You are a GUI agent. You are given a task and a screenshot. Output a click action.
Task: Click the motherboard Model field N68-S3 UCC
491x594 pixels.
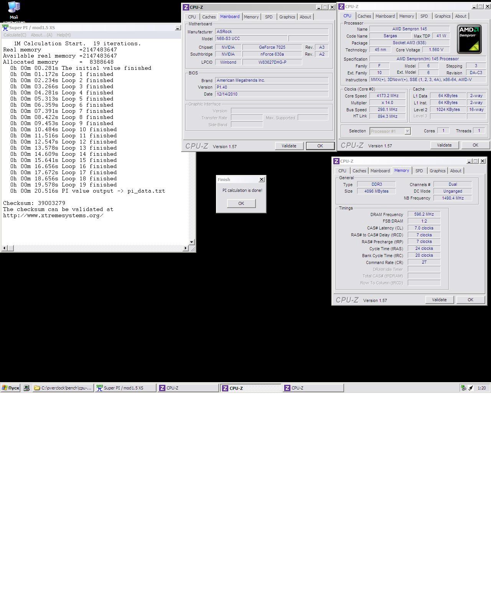pos(251,38)
